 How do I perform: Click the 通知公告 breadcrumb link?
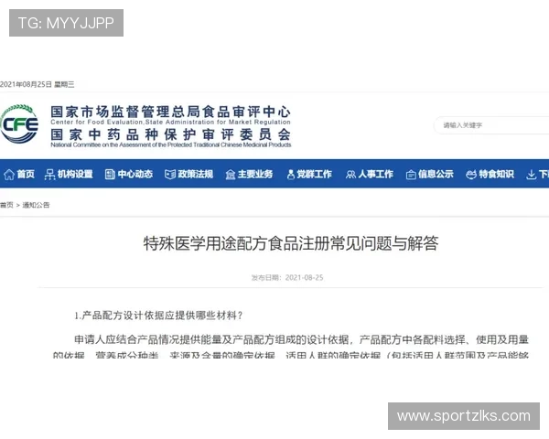coord(36,205)
